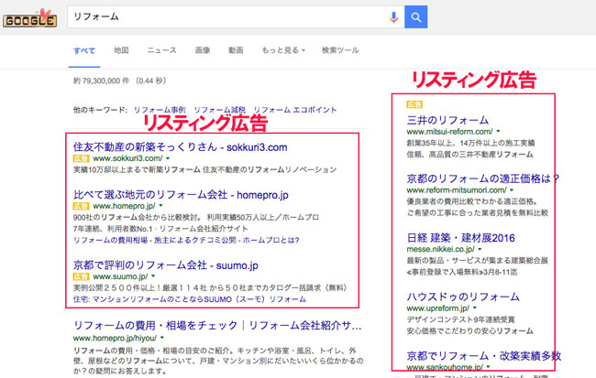The height and width of the screenshot is (378, 596).
Task: Open the ニュース tab
Action: coord(162,50)
